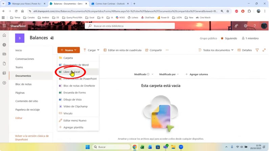The image size is (269, 151).
Task: Show hidden tray icons chevron
Action: [226, 147]
